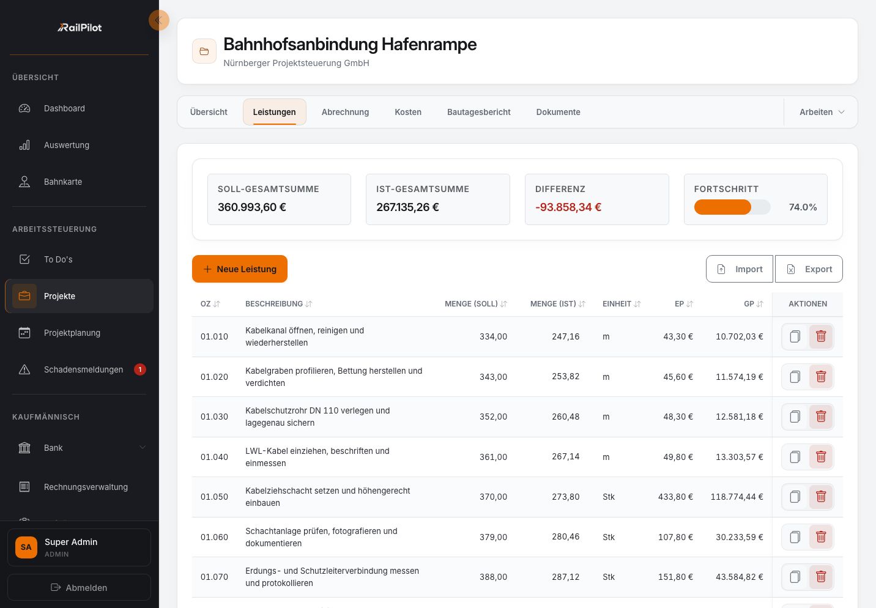Click the Ist-Gesamtsumme 267.135,26 € value
876x608 pixels.
click(x=407, y=207)
